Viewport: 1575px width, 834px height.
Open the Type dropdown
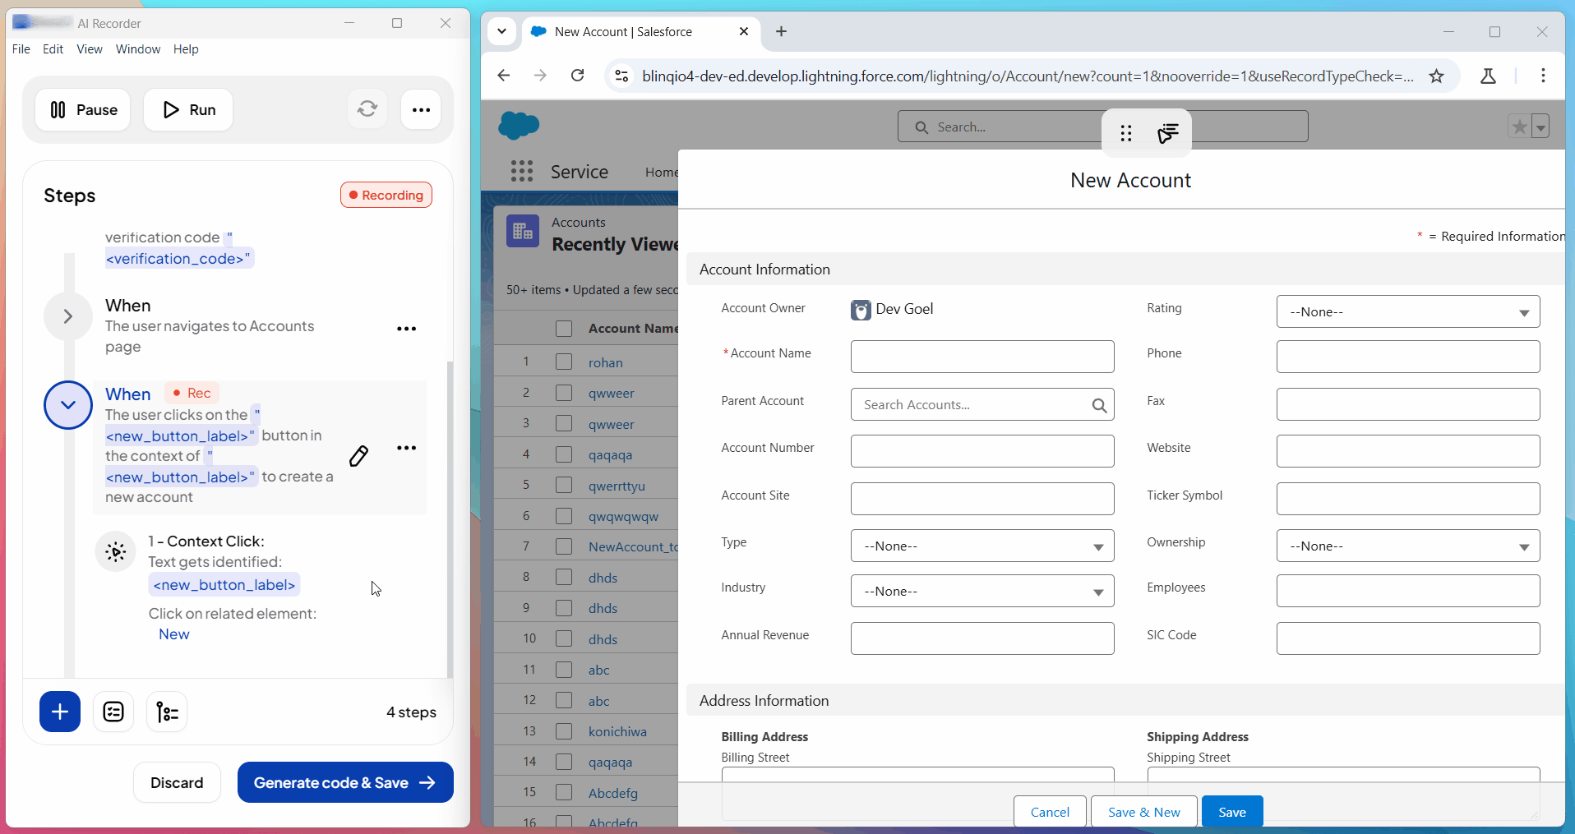982,546
